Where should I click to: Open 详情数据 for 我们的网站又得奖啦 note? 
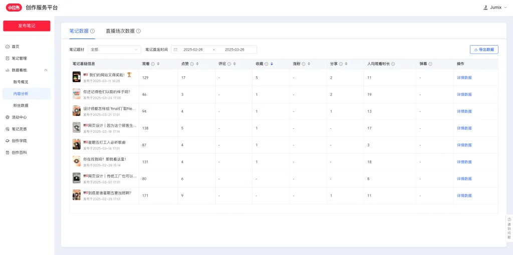(x=464, y=78)
